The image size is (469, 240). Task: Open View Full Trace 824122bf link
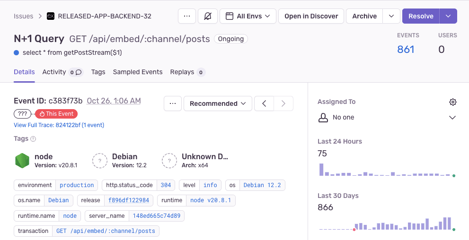point(59,125)
